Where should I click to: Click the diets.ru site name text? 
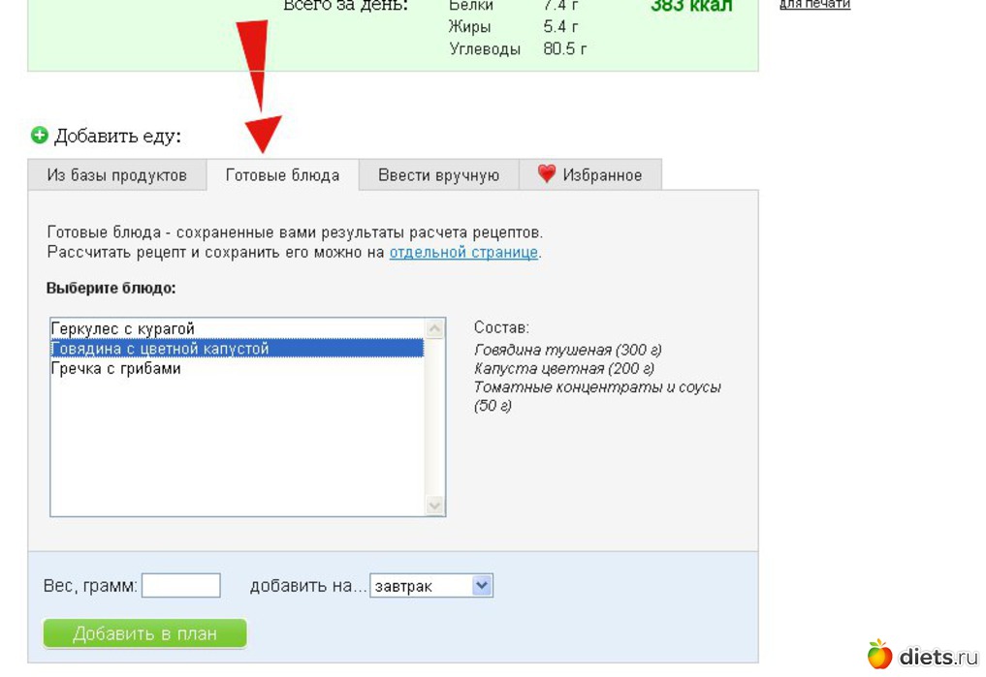click(x=938, y=657)
